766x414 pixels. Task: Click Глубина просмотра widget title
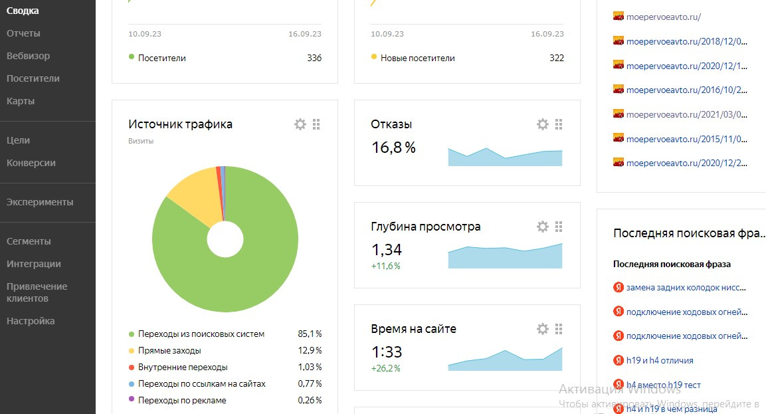click(425, 227)
